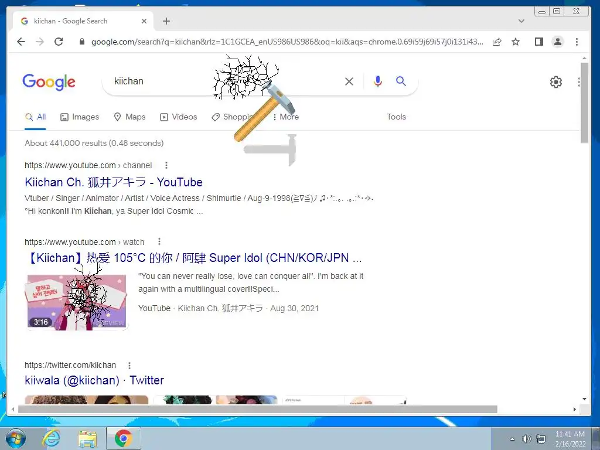600x450 pixels.
Task: Open Kiichan Ch. YouTube channel link
Action: [114, 182]
